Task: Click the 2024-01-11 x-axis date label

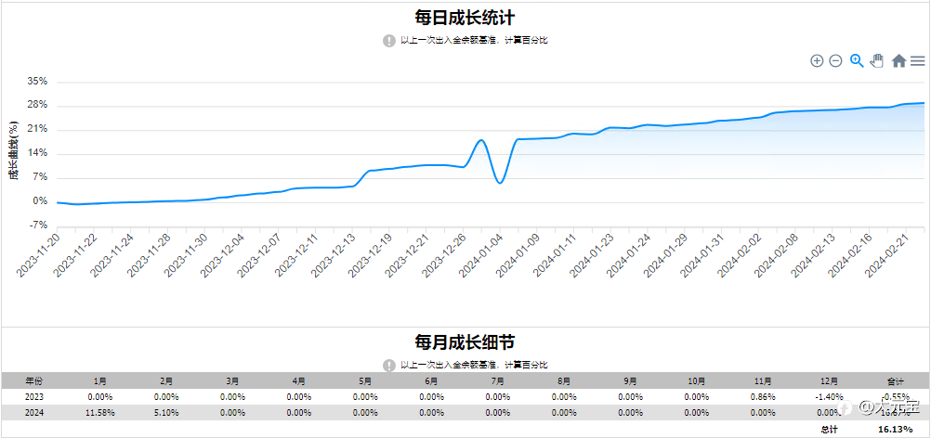Action: pos(554,255)
